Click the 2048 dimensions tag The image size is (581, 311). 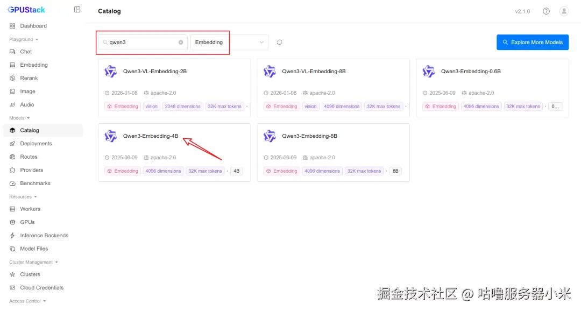coord(183,107)
